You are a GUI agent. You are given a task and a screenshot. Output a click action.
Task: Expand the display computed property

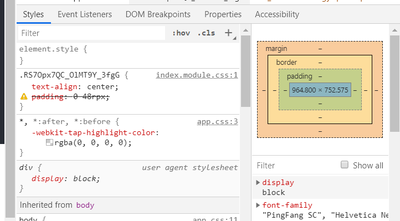(258, 183)
